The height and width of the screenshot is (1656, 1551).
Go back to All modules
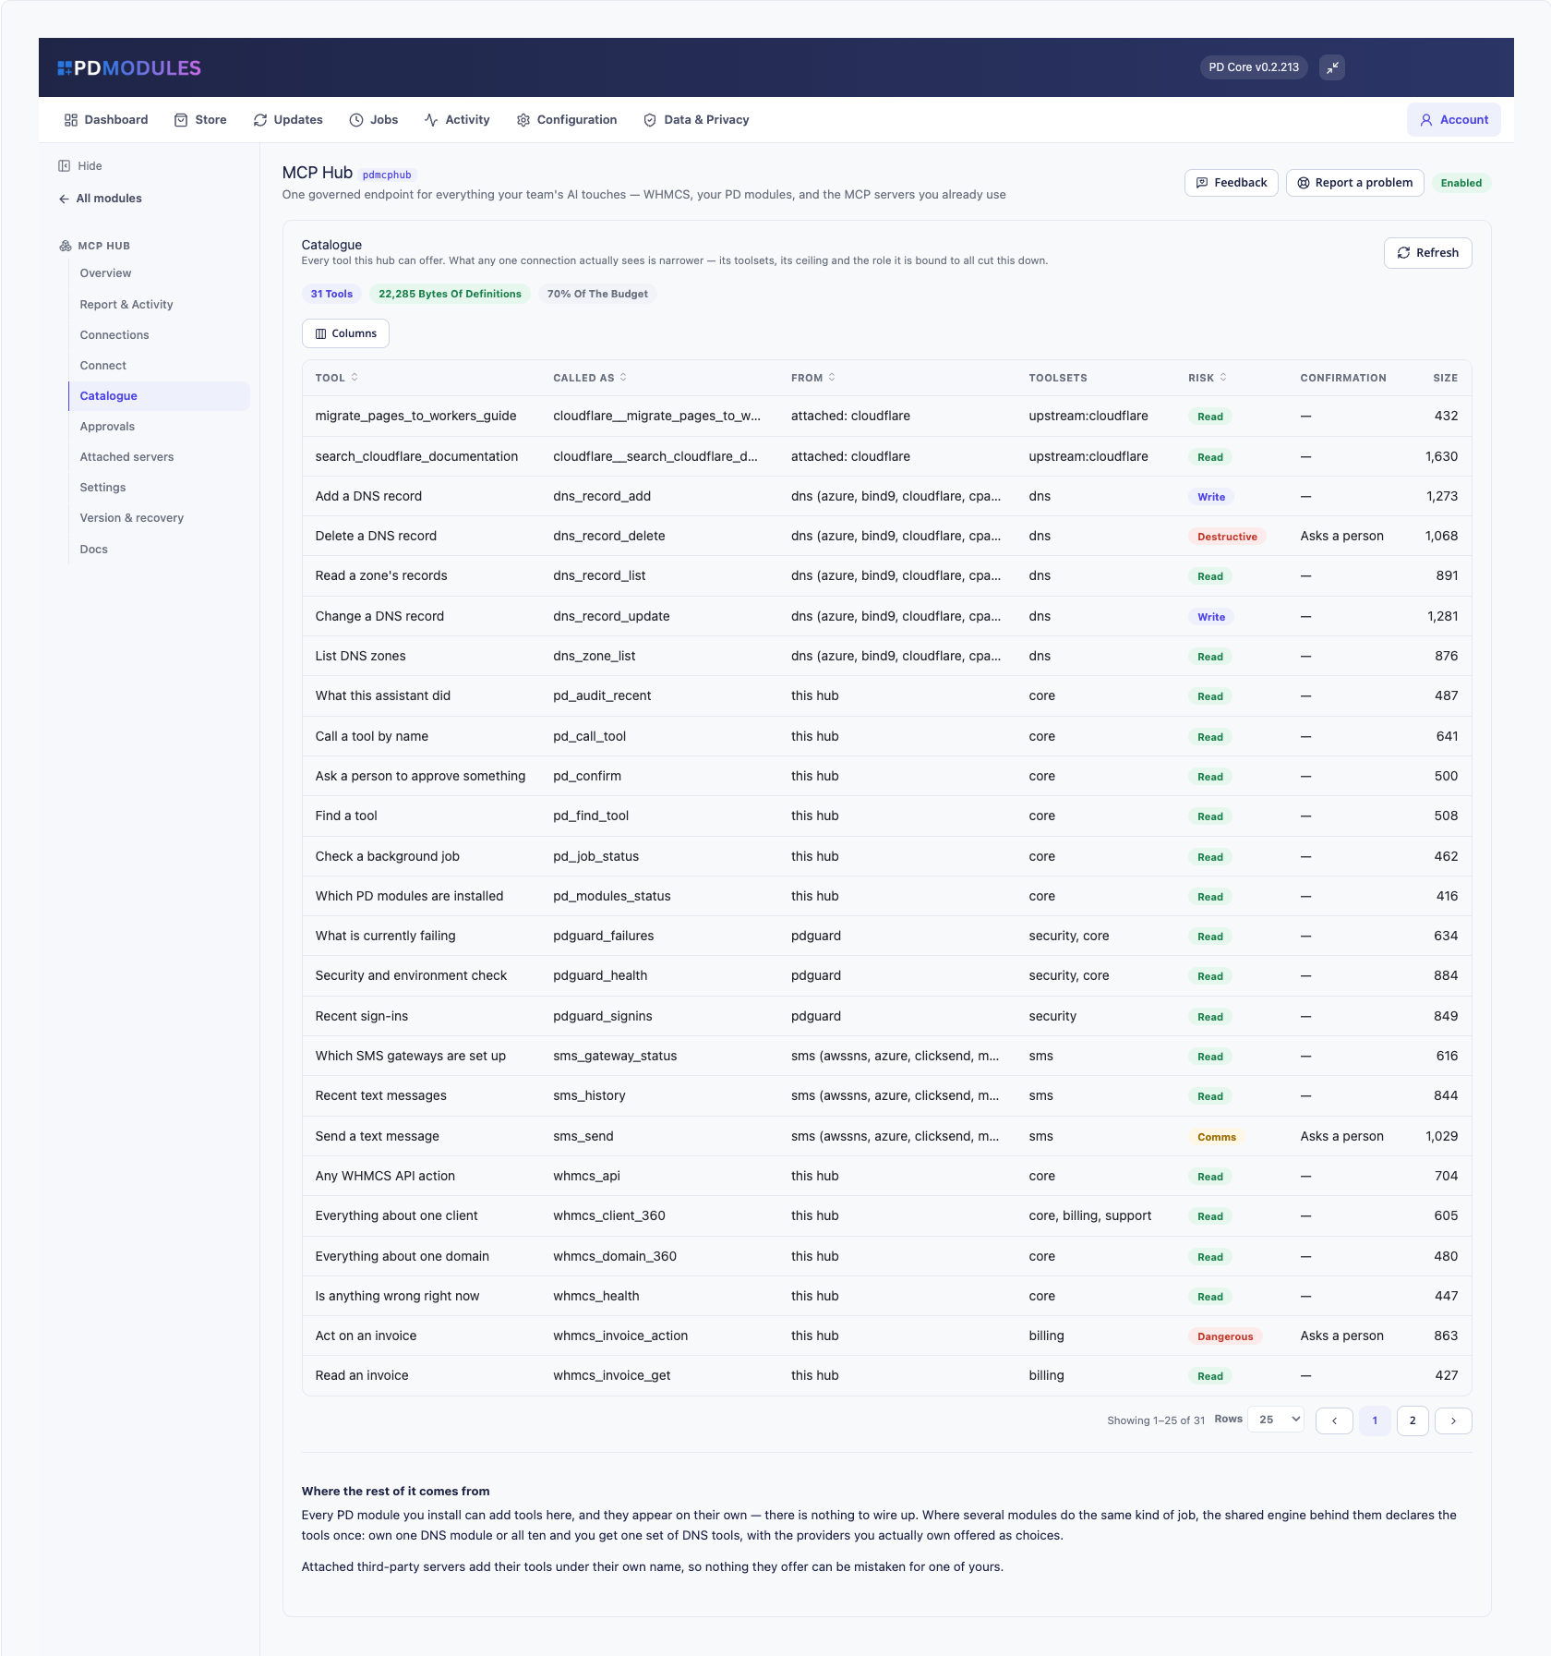(x=101, y=199)
